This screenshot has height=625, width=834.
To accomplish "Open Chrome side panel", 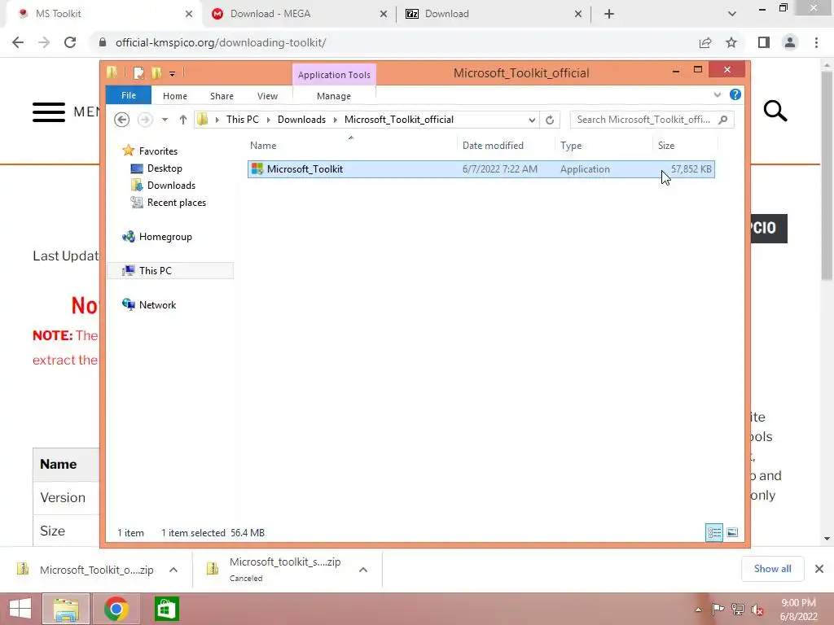I will [764, 42].
